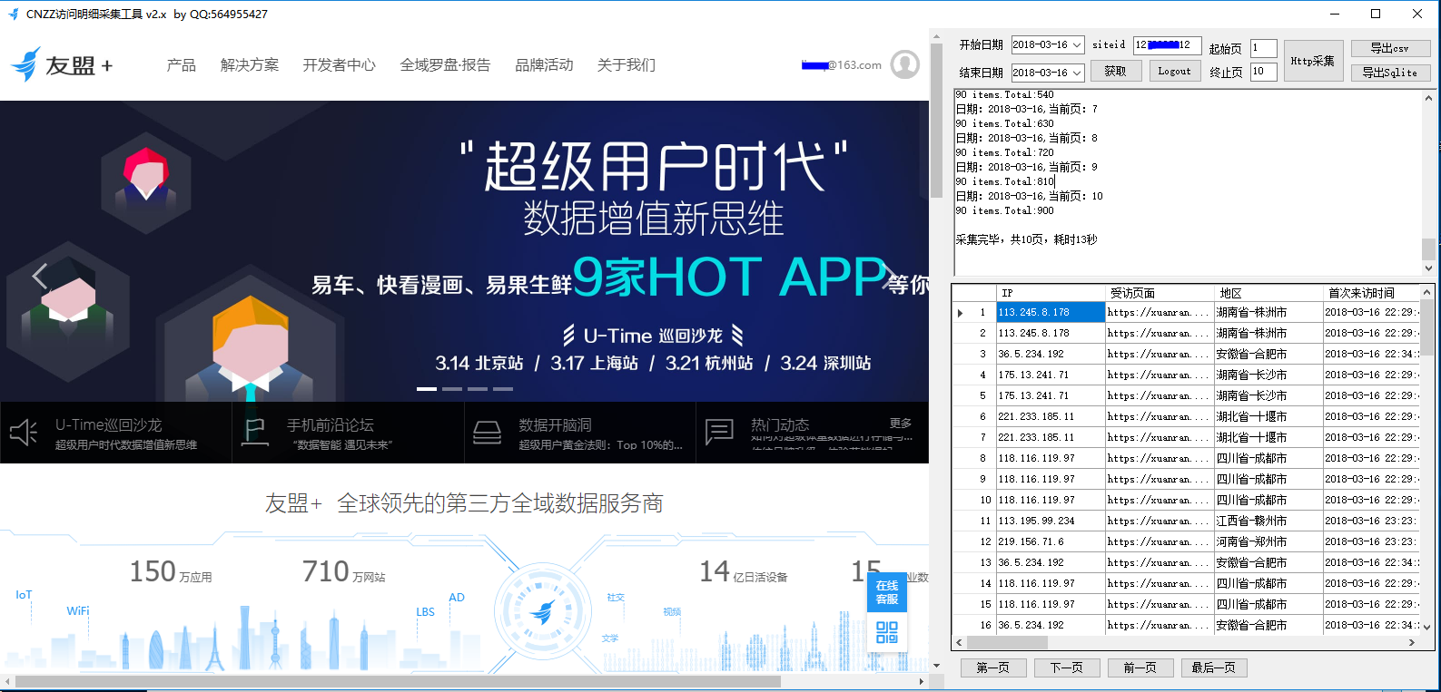Click the 受访页面 column header
This screenshot has height=692, width=1441.
click(1160, 293)
